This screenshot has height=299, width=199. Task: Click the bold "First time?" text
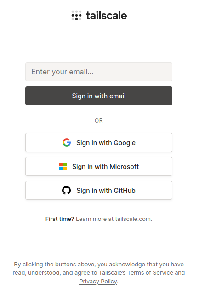pyautogui.click(x=60, y=219)
